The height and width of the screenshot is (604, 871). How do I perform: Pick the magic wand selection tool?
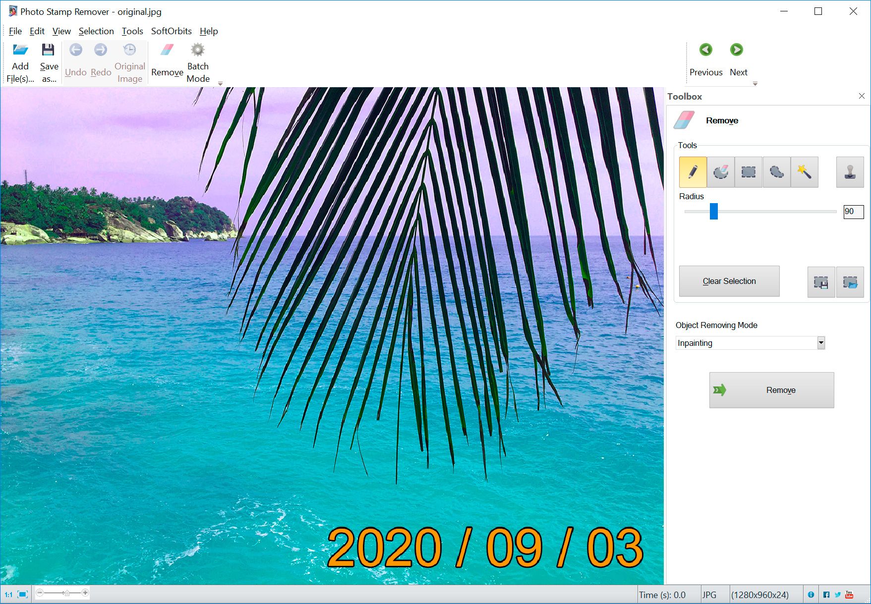click(804, 172)
